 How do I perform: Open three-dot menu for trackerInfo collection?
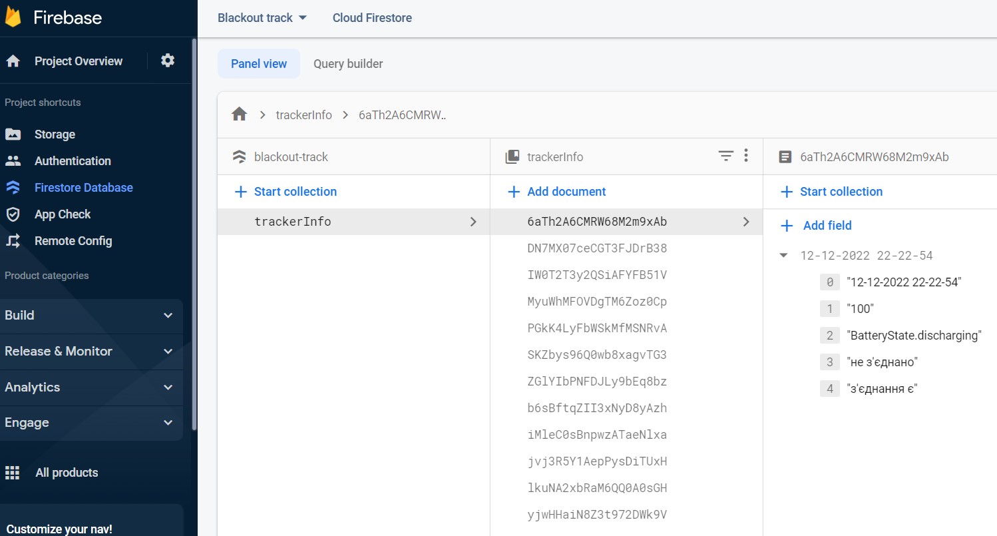tap(746, 156)
